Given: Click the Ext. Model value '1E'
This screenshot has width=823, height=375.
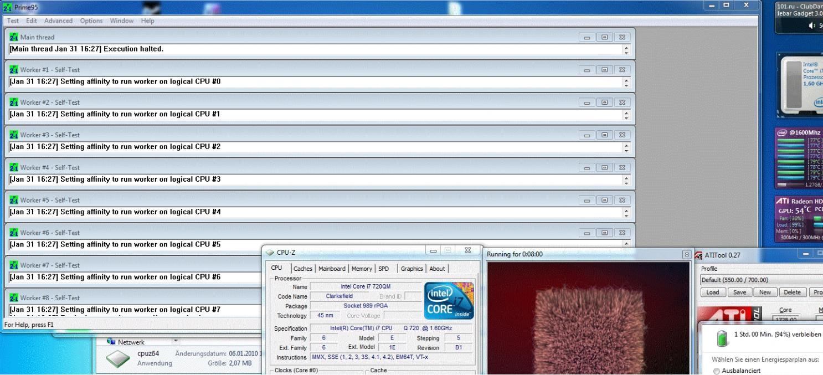Looking at the screenshot, I should (392, 347).
